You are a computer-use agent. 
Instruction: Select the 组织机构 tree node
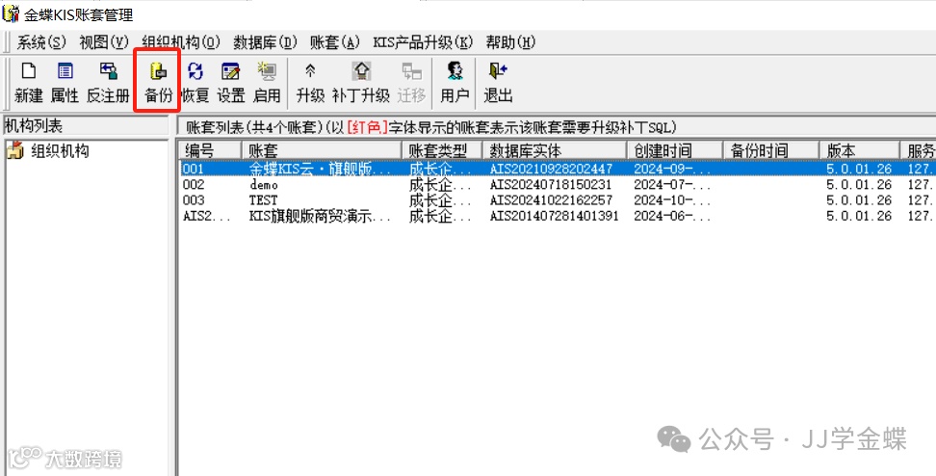click(60, 151)
